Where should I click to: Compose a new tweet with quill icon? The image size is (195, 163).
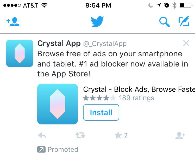[x=184, y=22]
